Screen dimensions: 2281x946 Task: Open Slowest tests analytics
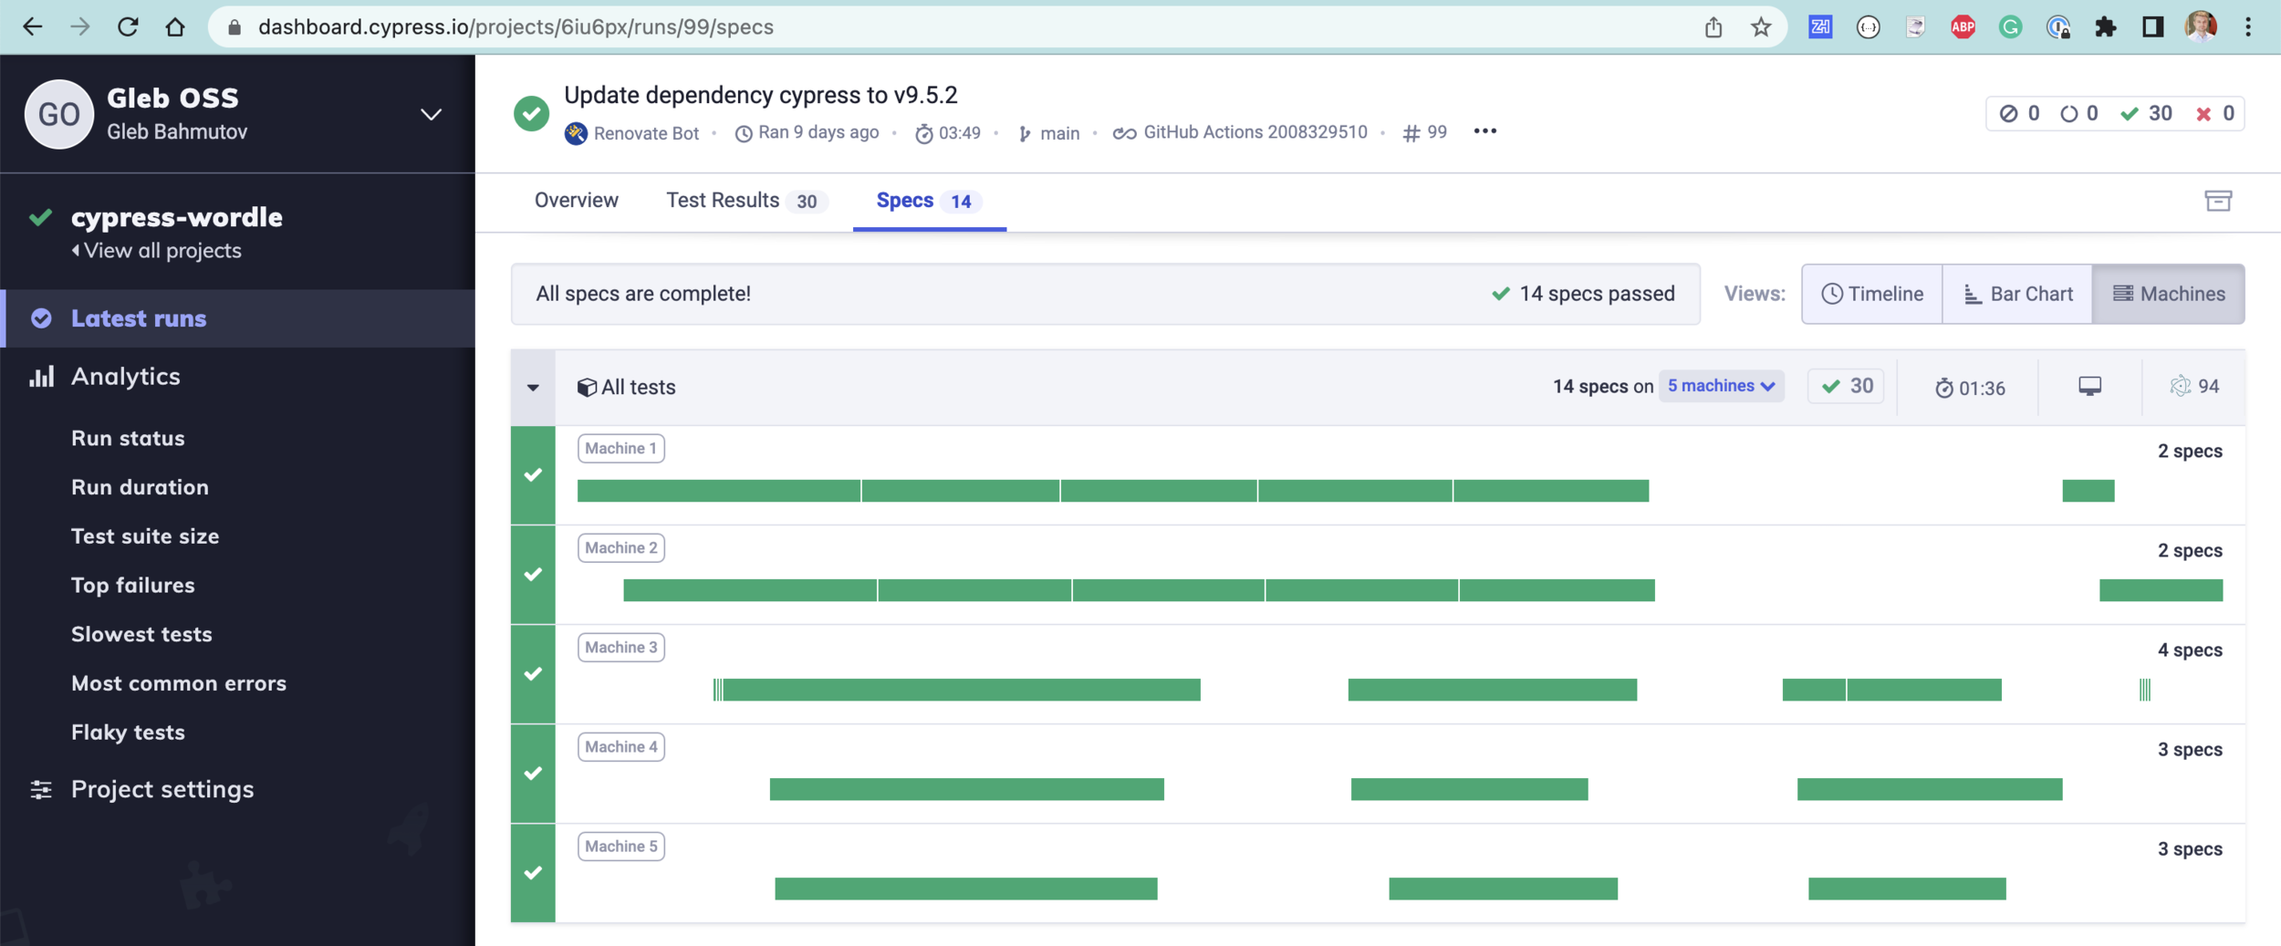pos(141,634)
